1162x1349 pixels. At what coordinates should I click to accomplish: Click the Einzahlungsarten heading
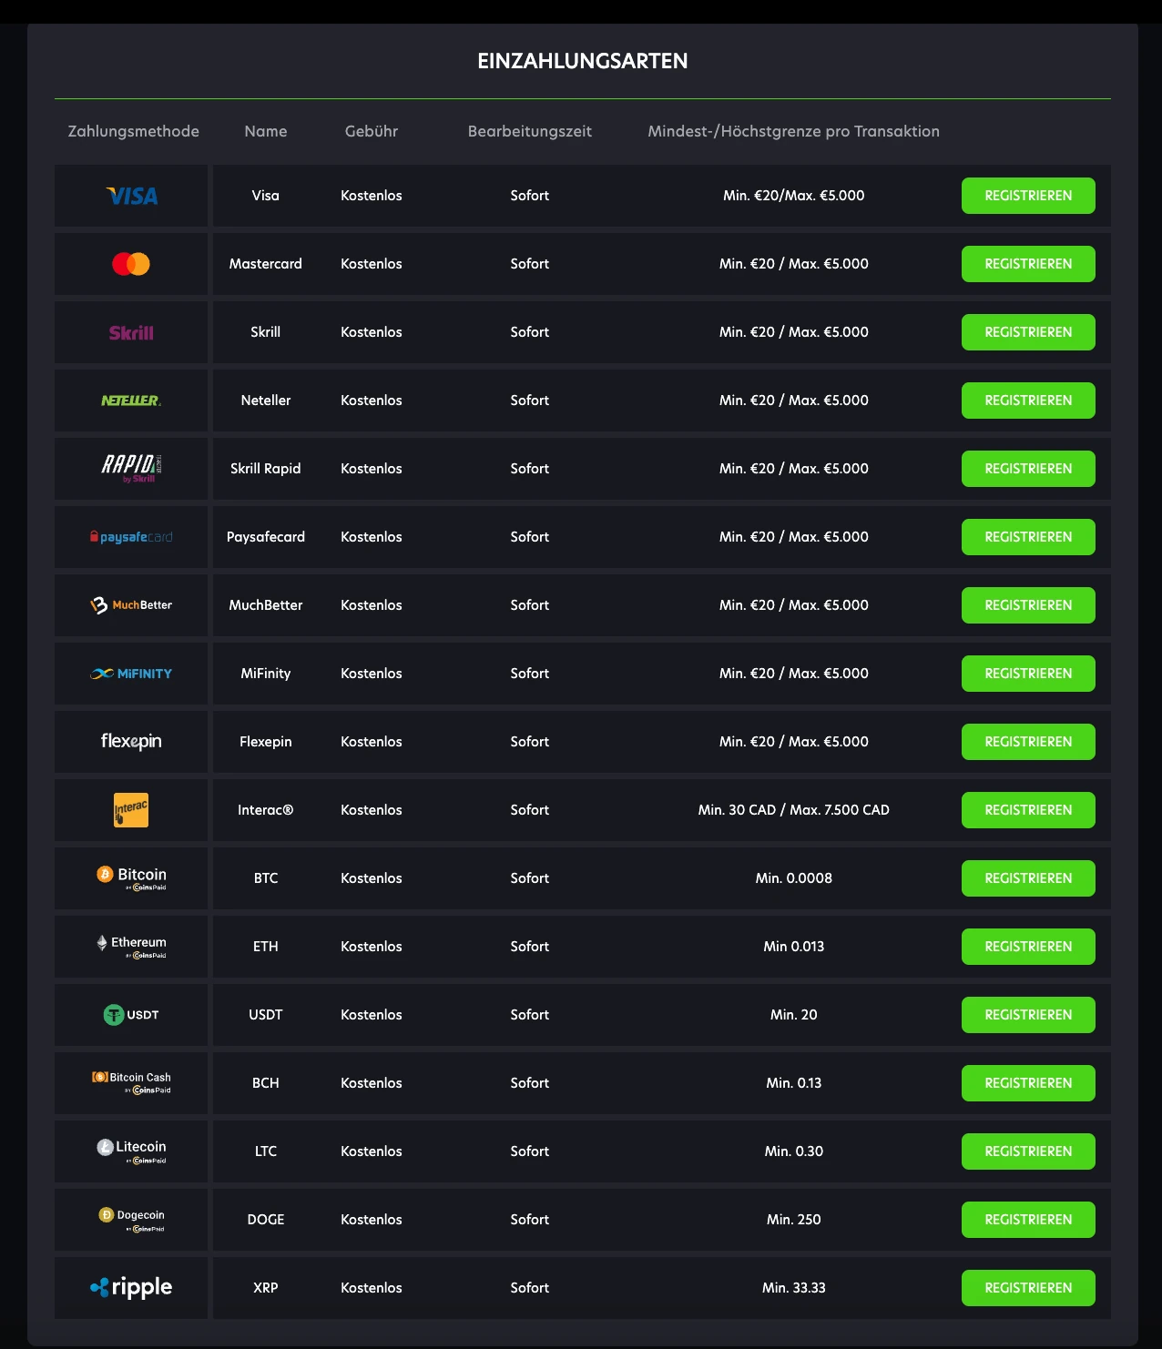583,61
